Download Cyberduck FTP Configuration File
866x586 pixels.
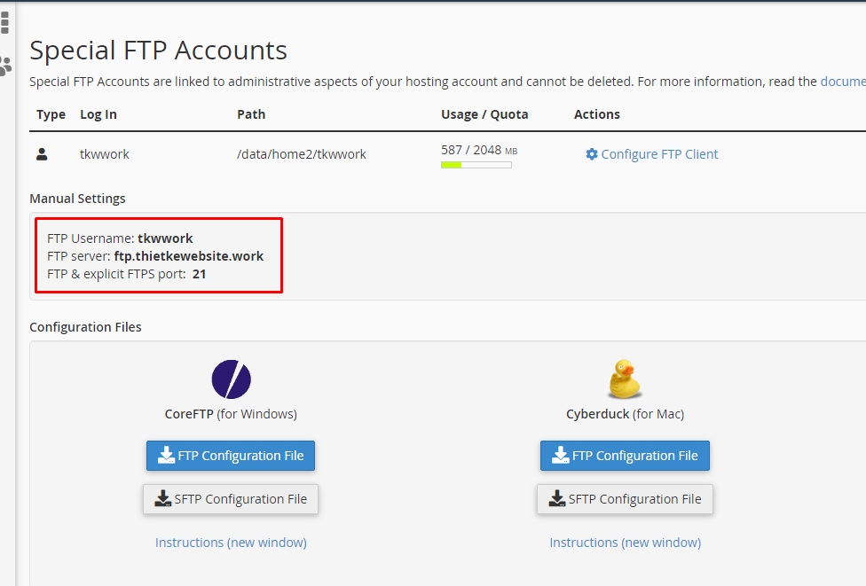[625, 456]
